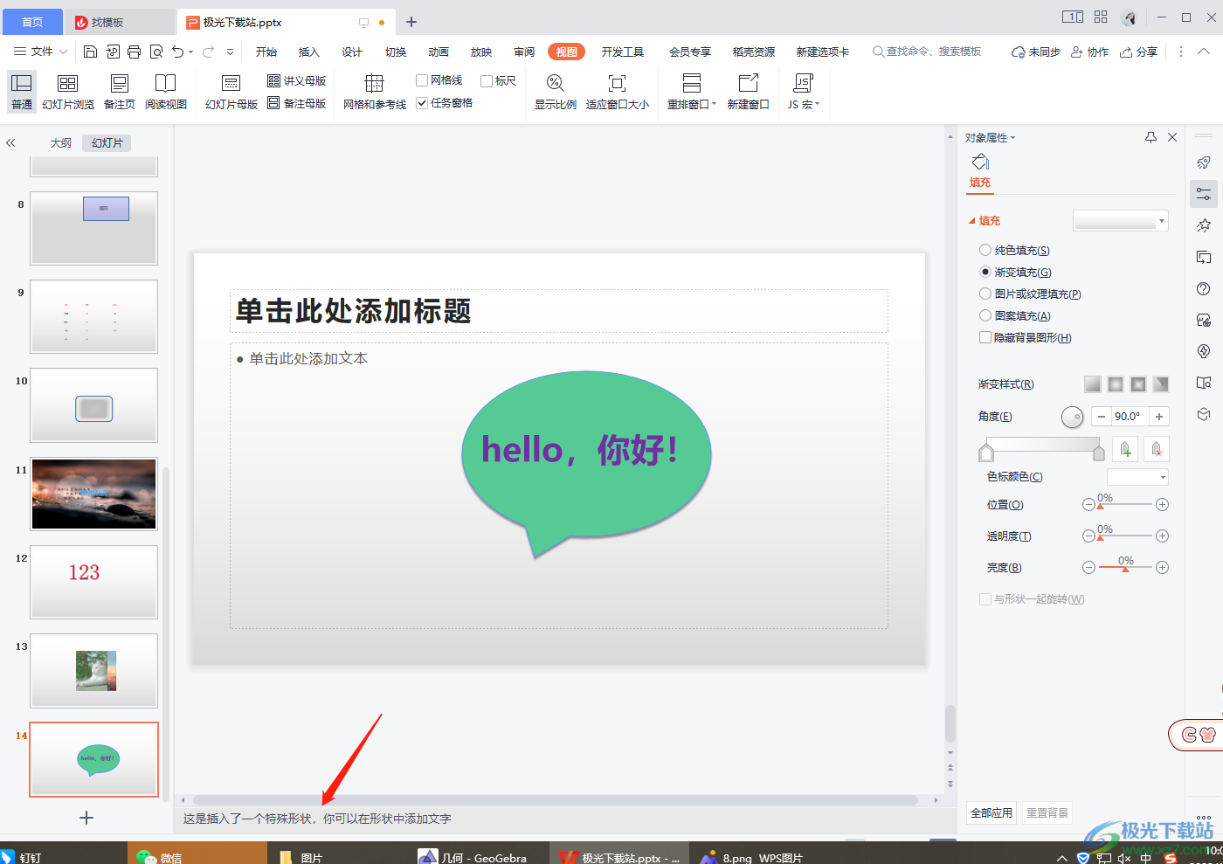This screenshot has height=864, width=1223.
Task: Click Share (分享) button
Action: (1139, 52)
